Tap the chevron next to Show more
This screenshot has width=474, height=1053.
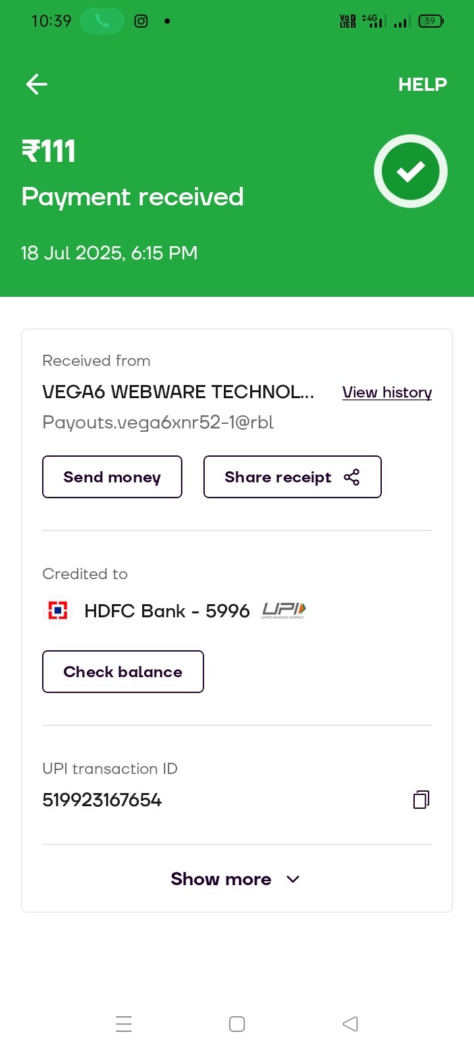point(293,879)
